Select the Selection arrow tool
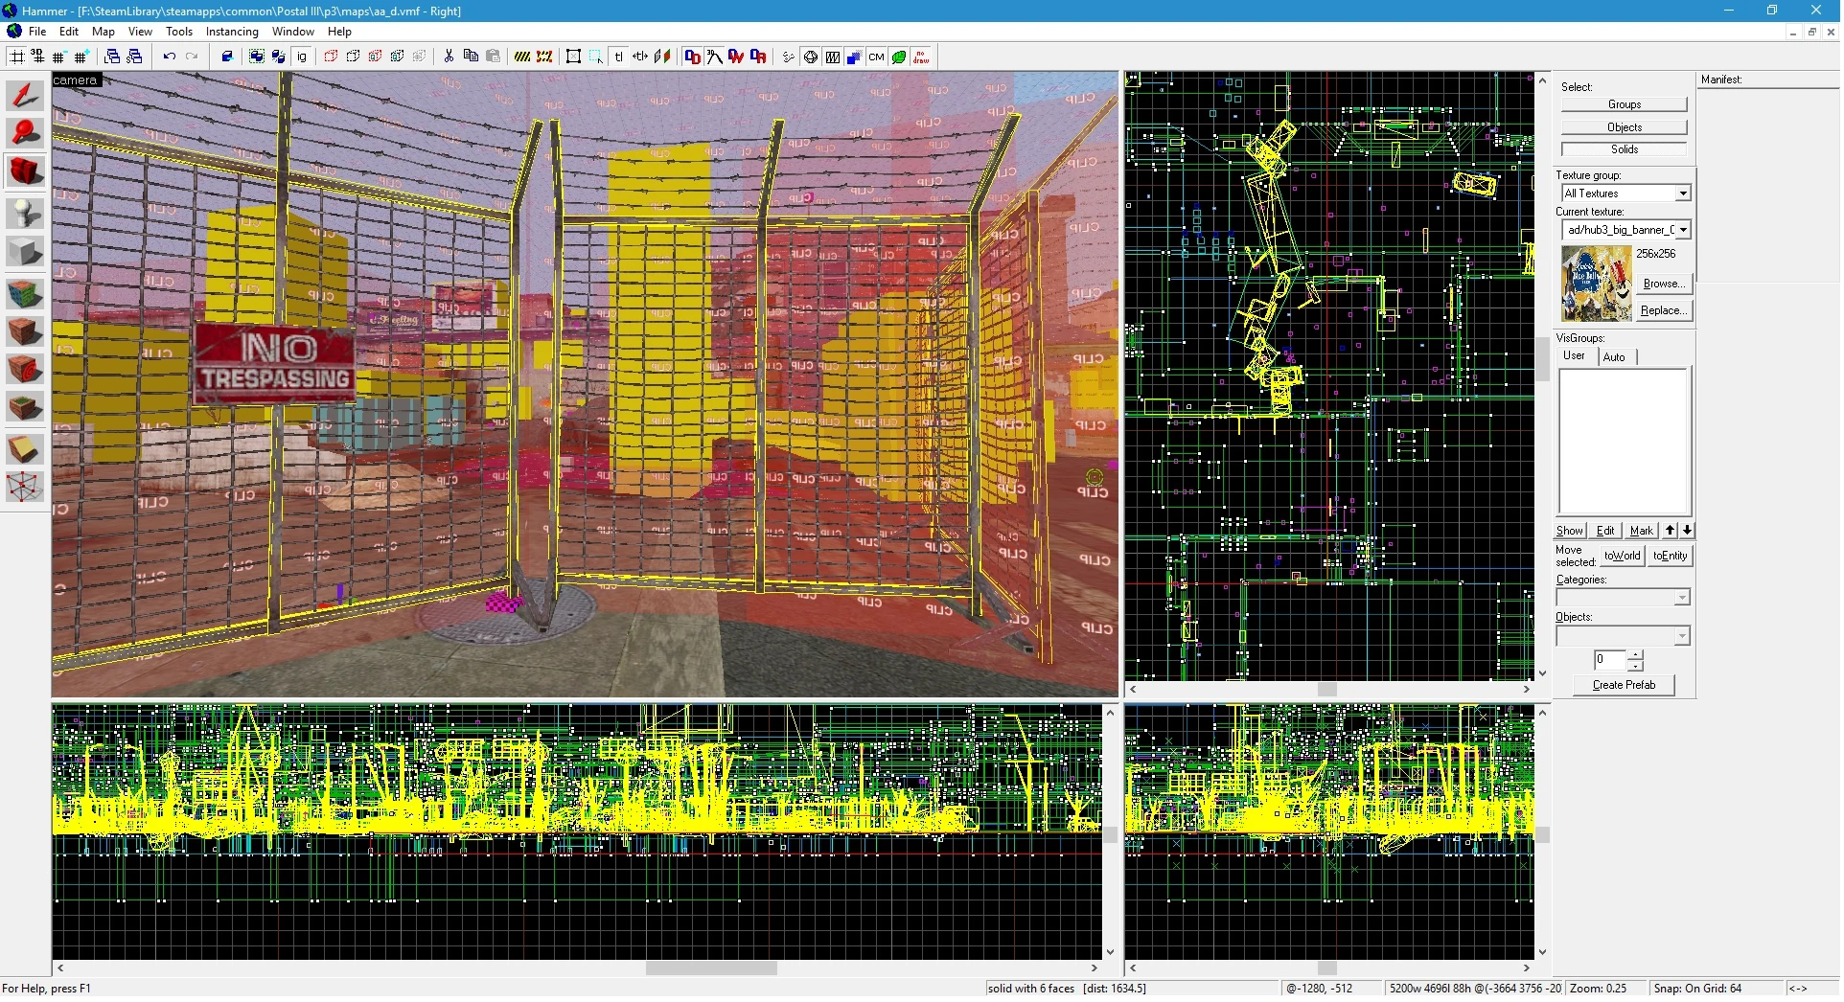 click(x=25, y=96)
